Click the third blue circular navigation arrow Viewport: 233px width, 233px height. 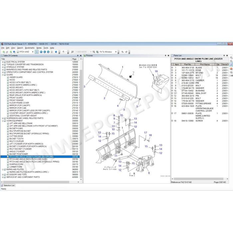click(x=48, y=52)
